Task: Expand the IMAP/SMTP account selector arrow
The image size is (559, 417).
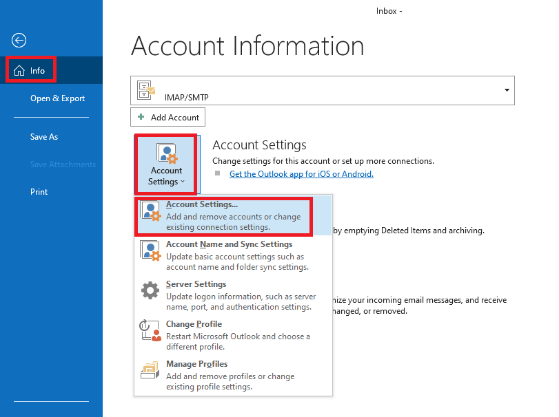Action: (x=507, y=90)
